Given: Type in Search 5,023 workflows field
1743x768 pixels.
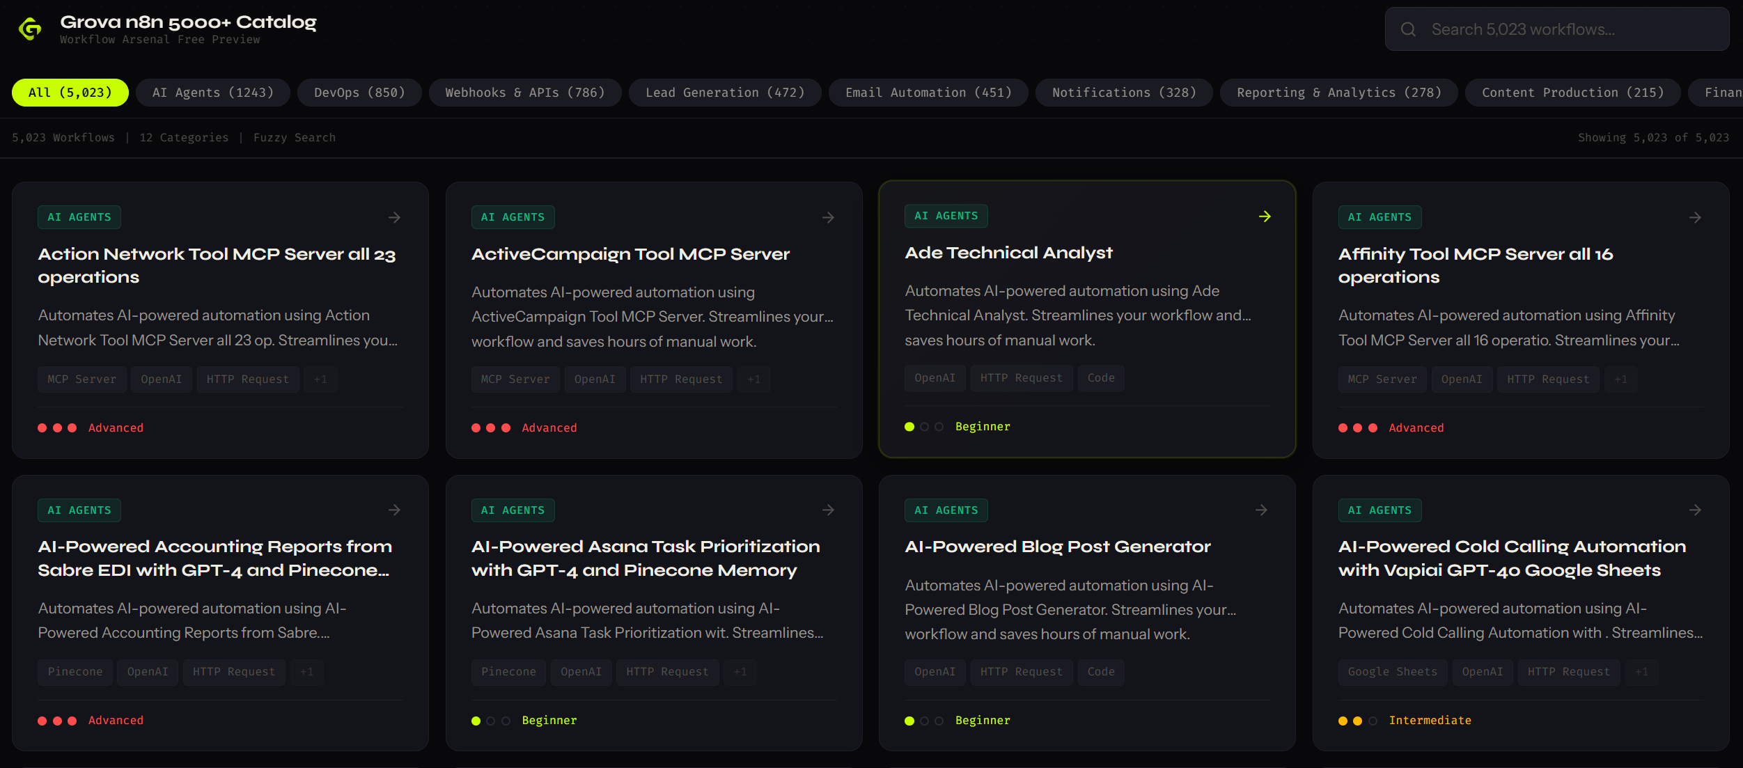Looking at the screenshot, I should pyautogui.click(x=1567, y=29).
